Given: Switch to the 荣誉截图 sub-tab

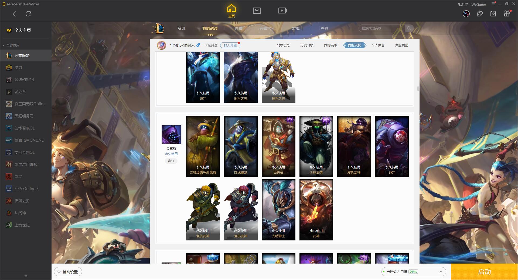Looking at the screenshot, I should [402, 45].
